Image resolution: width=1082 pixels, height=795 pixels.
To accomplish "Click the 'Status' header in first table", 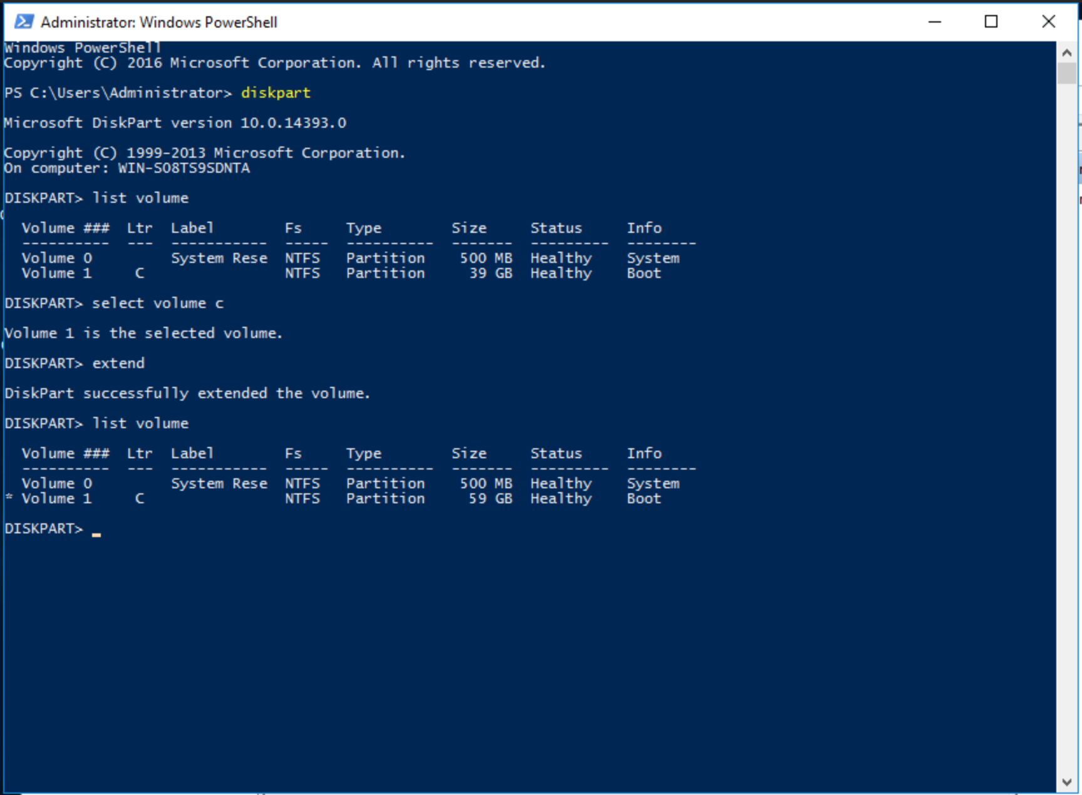I will pos(557,228).
